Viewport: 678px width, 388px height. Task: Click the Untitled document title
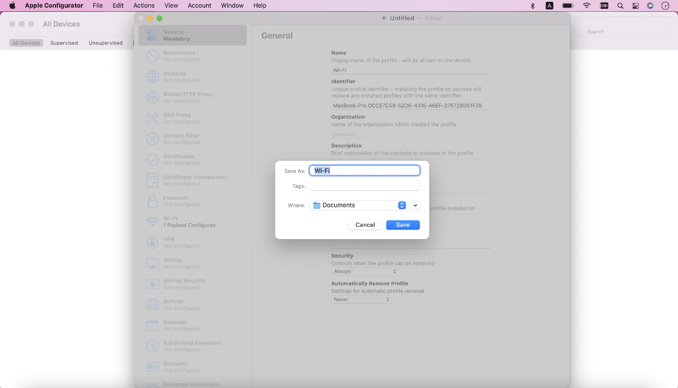click(x=402, y=18)
